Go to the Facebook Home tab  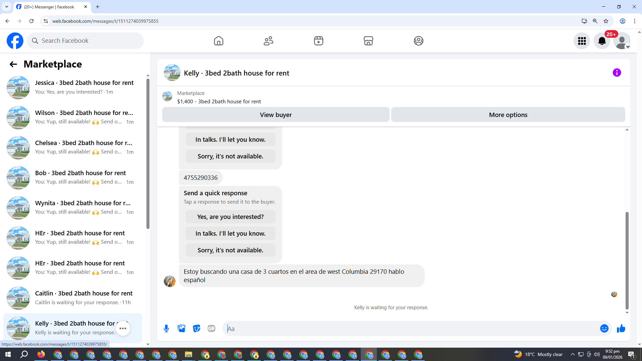pos(218,41)
